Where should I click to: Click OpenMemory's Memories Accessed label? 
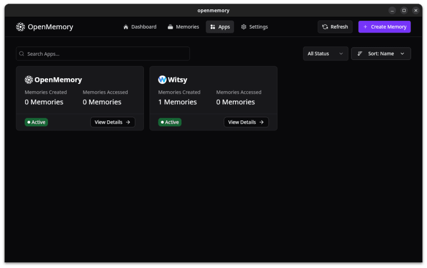coord(105,92)
